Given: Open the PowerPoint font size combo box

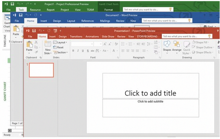Looking at the screenshot, I should [97, 44].
